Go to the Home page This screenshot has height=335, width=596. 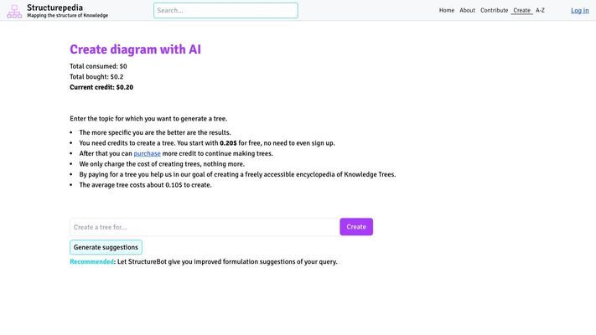pyautogui.click(x=447, y=10)
